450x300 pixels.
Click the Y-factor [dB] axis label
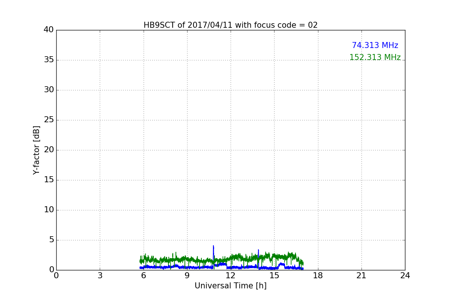[36, 150]
